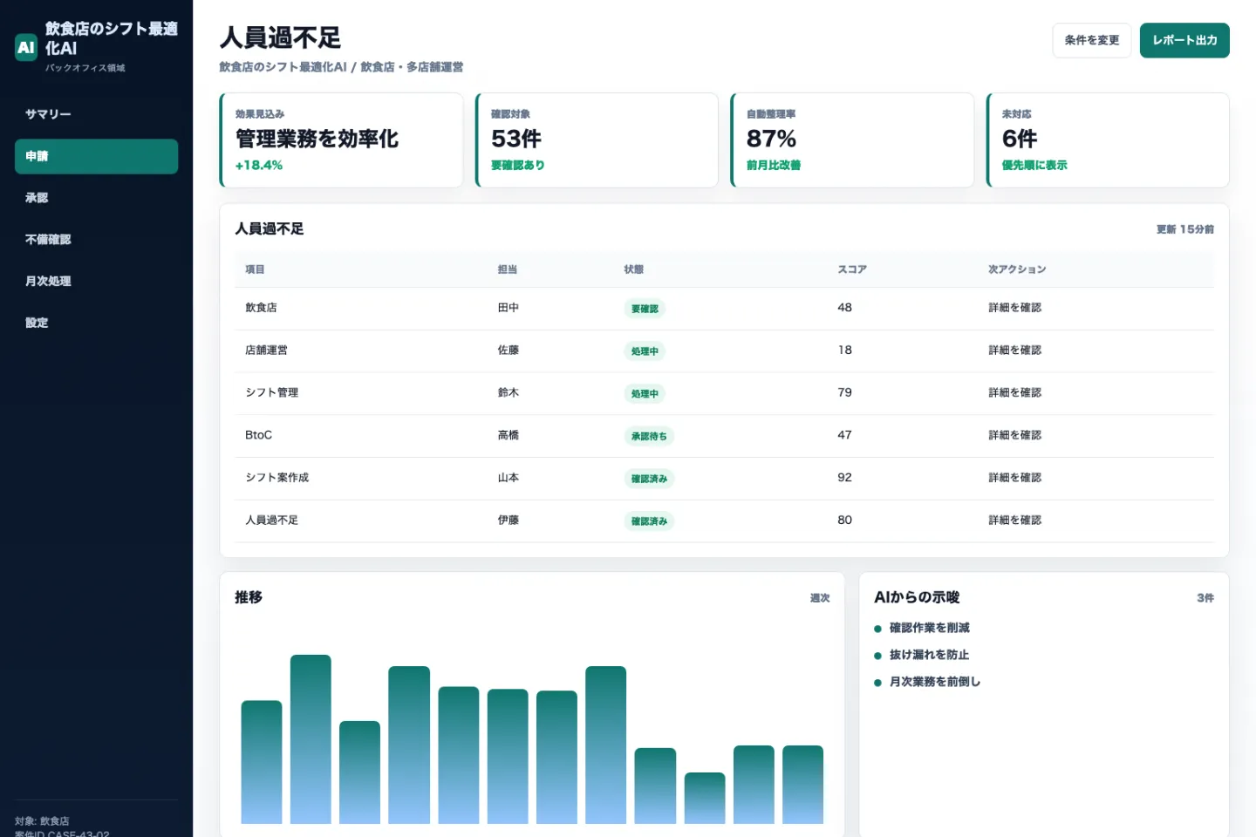Click the 処理中 badge in the シフト管理 row

pos(645,394)
